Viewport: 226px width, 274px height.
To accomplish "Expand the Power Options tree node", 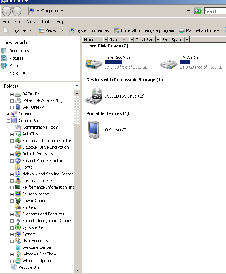I will point(12,201).
